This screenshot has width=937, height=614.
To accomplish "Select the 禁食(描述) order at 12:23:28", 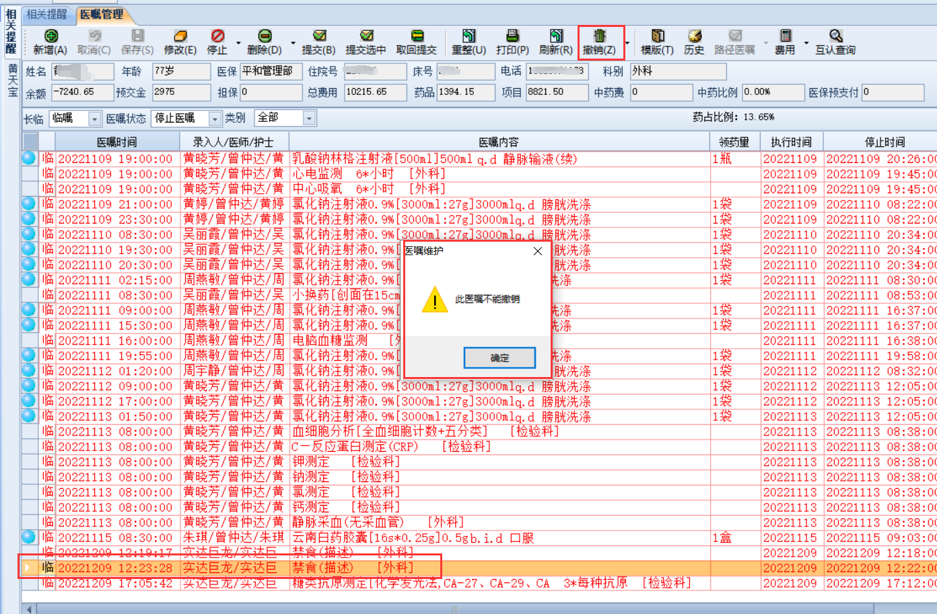I will (x=479, y=568).
